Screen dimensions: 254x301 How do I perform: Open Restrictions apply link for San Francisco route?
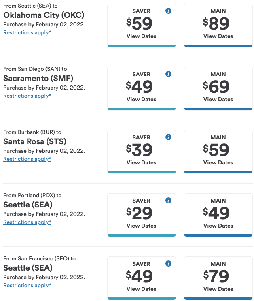(27, 285)
